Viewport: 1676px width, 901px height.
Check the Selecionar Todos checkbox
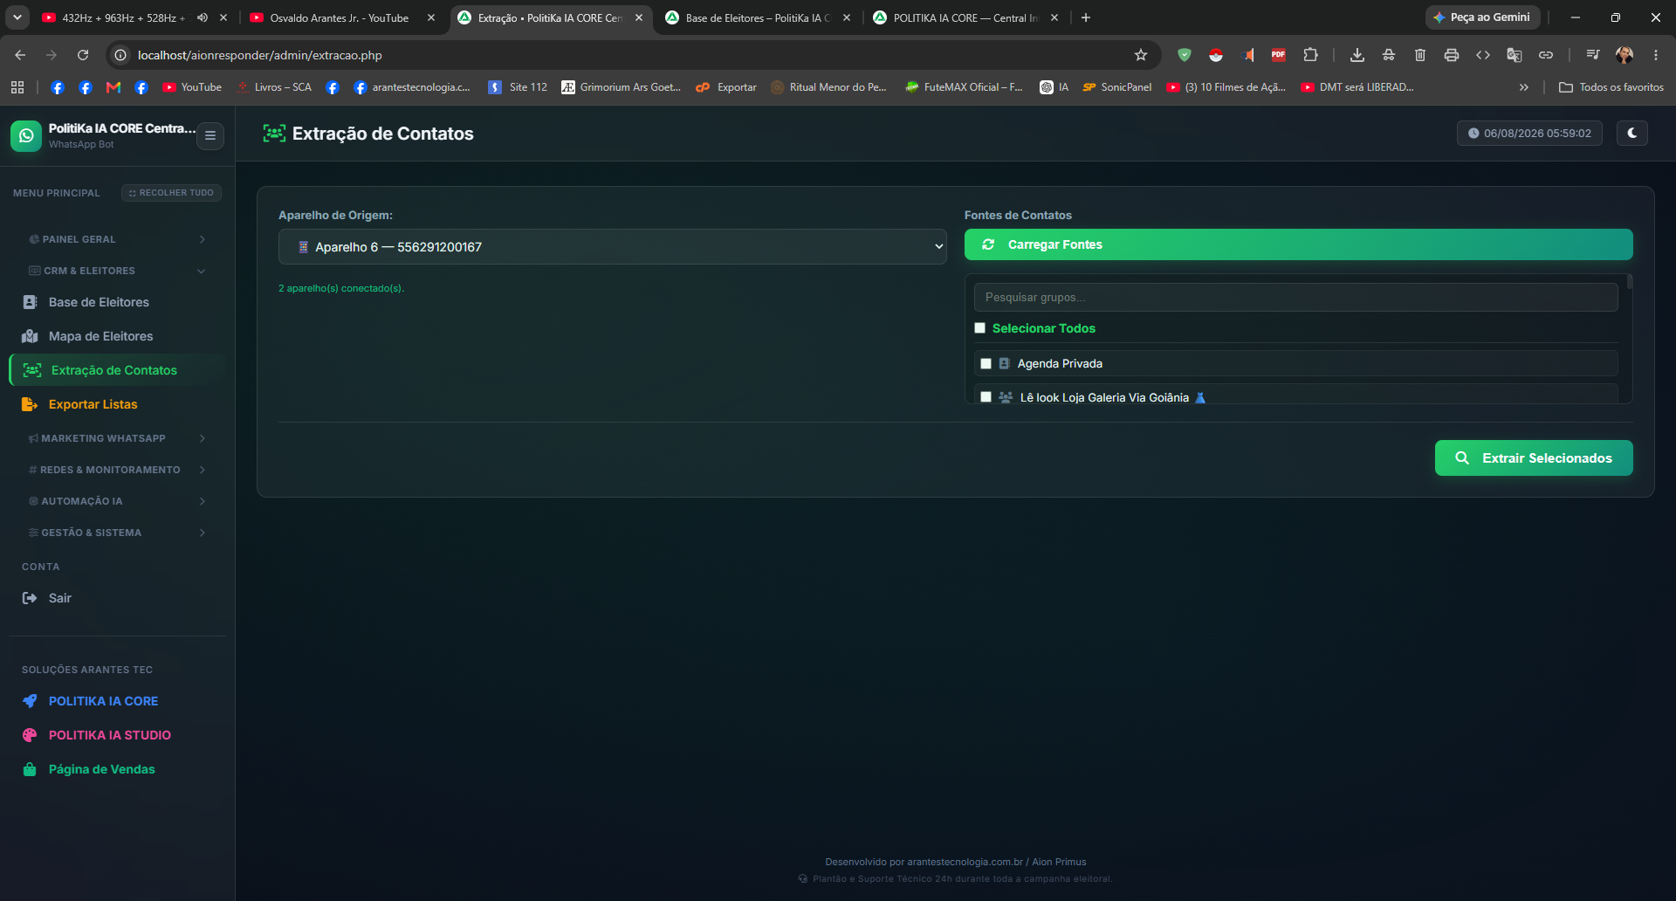coord(979,328)
